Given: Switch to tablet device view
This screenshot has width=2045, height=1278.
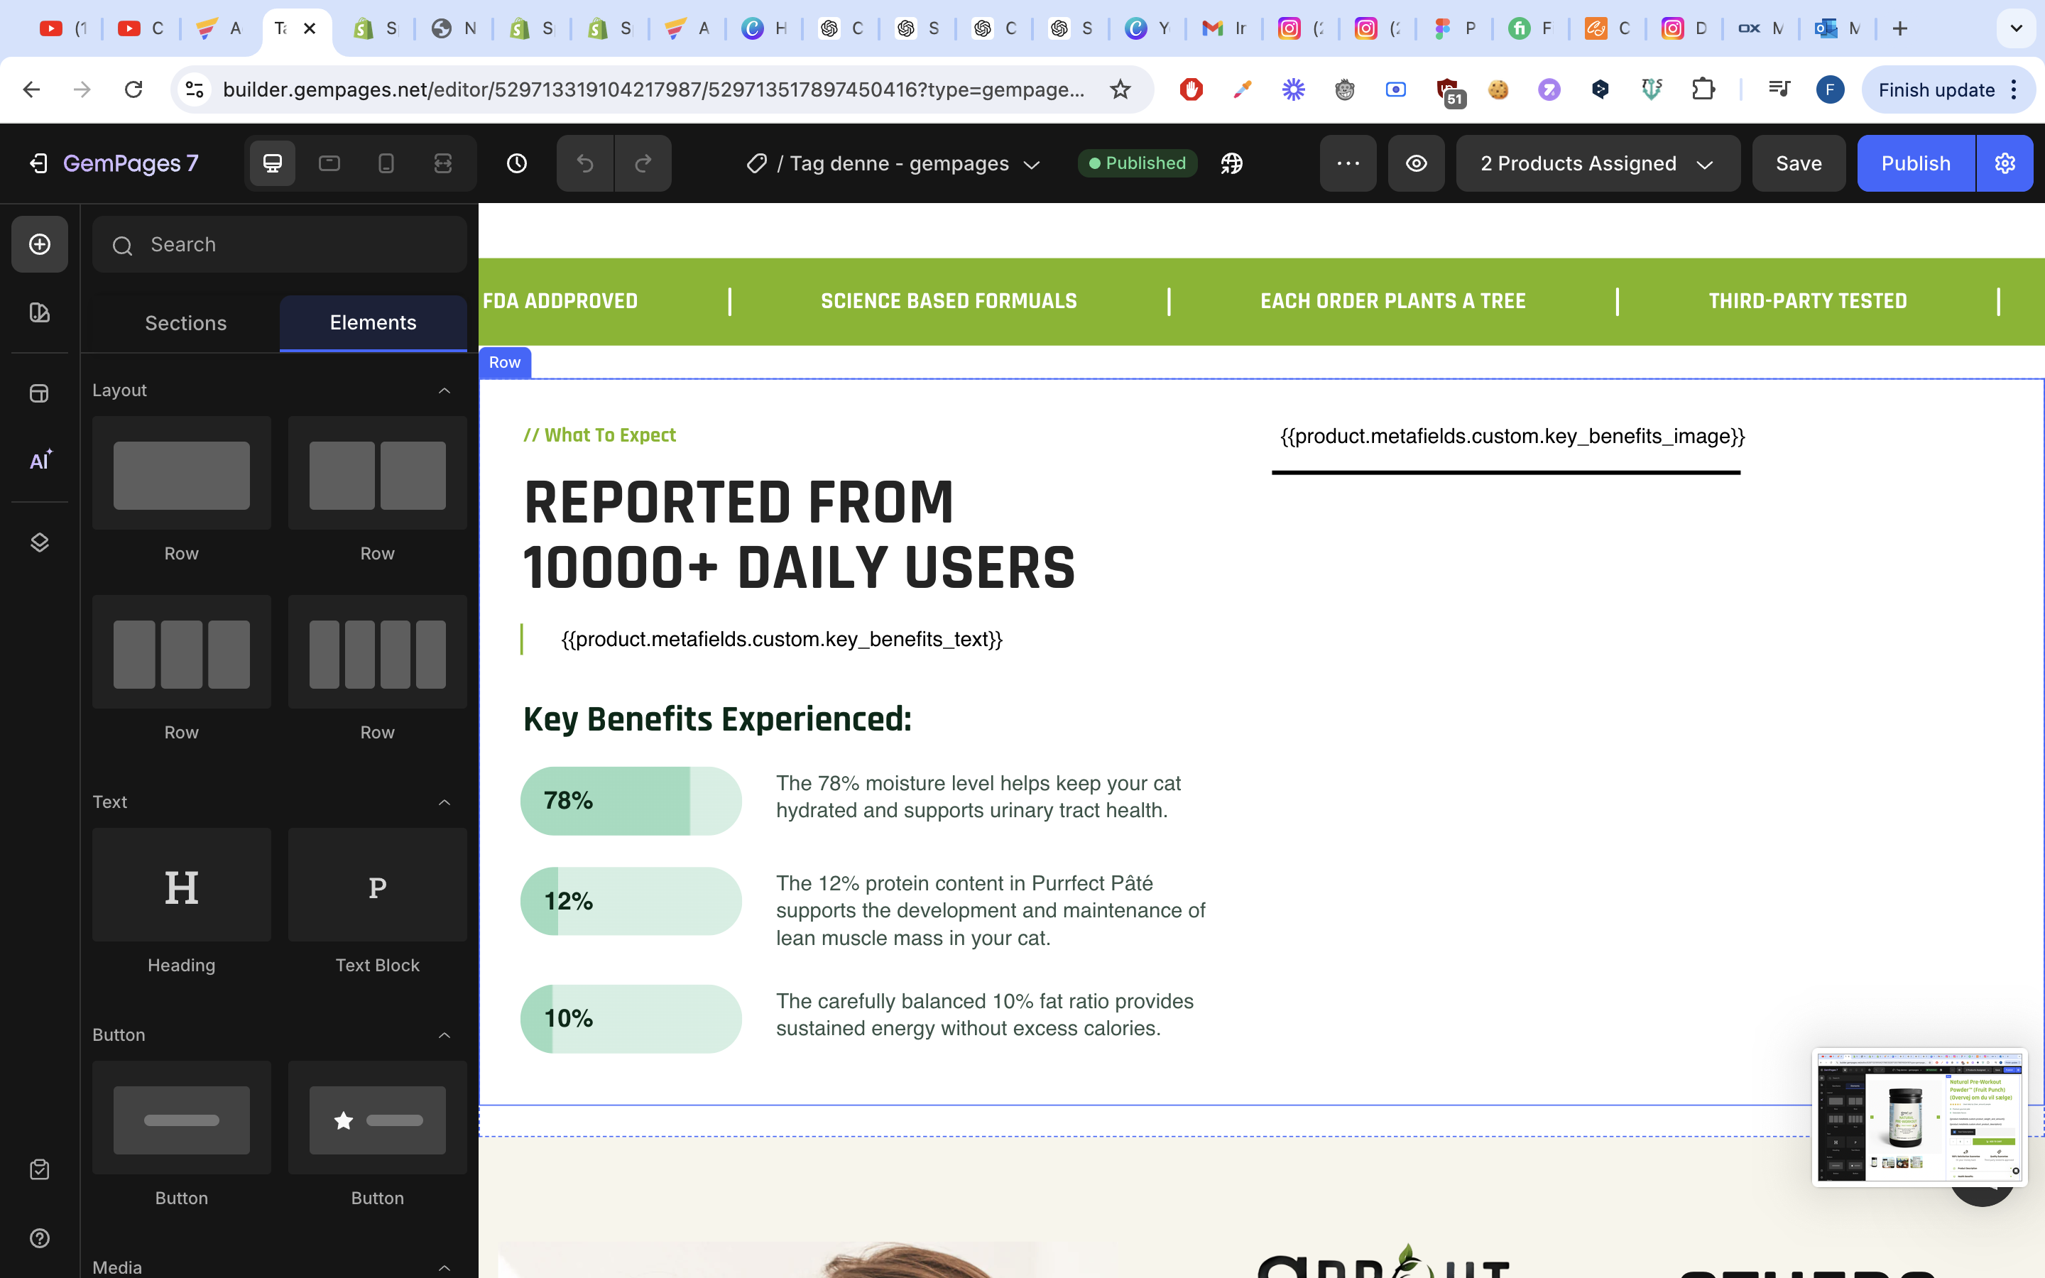Looking at the screenshot, I should 329,163.
